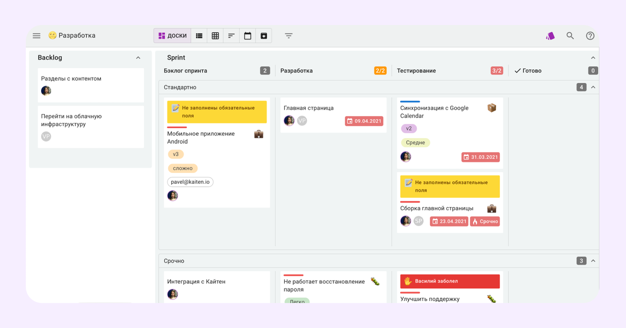Open the calendar view icon
This screenshot has height=328, width=626.
[248, 36]
